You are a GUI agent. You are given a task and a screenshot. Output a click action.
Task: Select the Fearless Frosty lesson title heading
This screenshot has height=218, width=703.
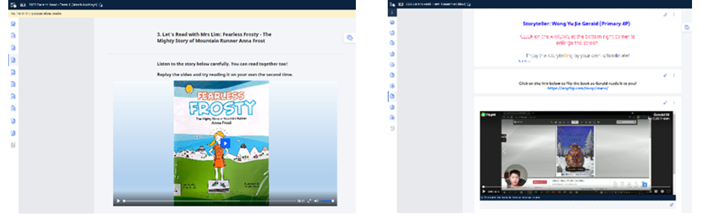pos(214,37)
